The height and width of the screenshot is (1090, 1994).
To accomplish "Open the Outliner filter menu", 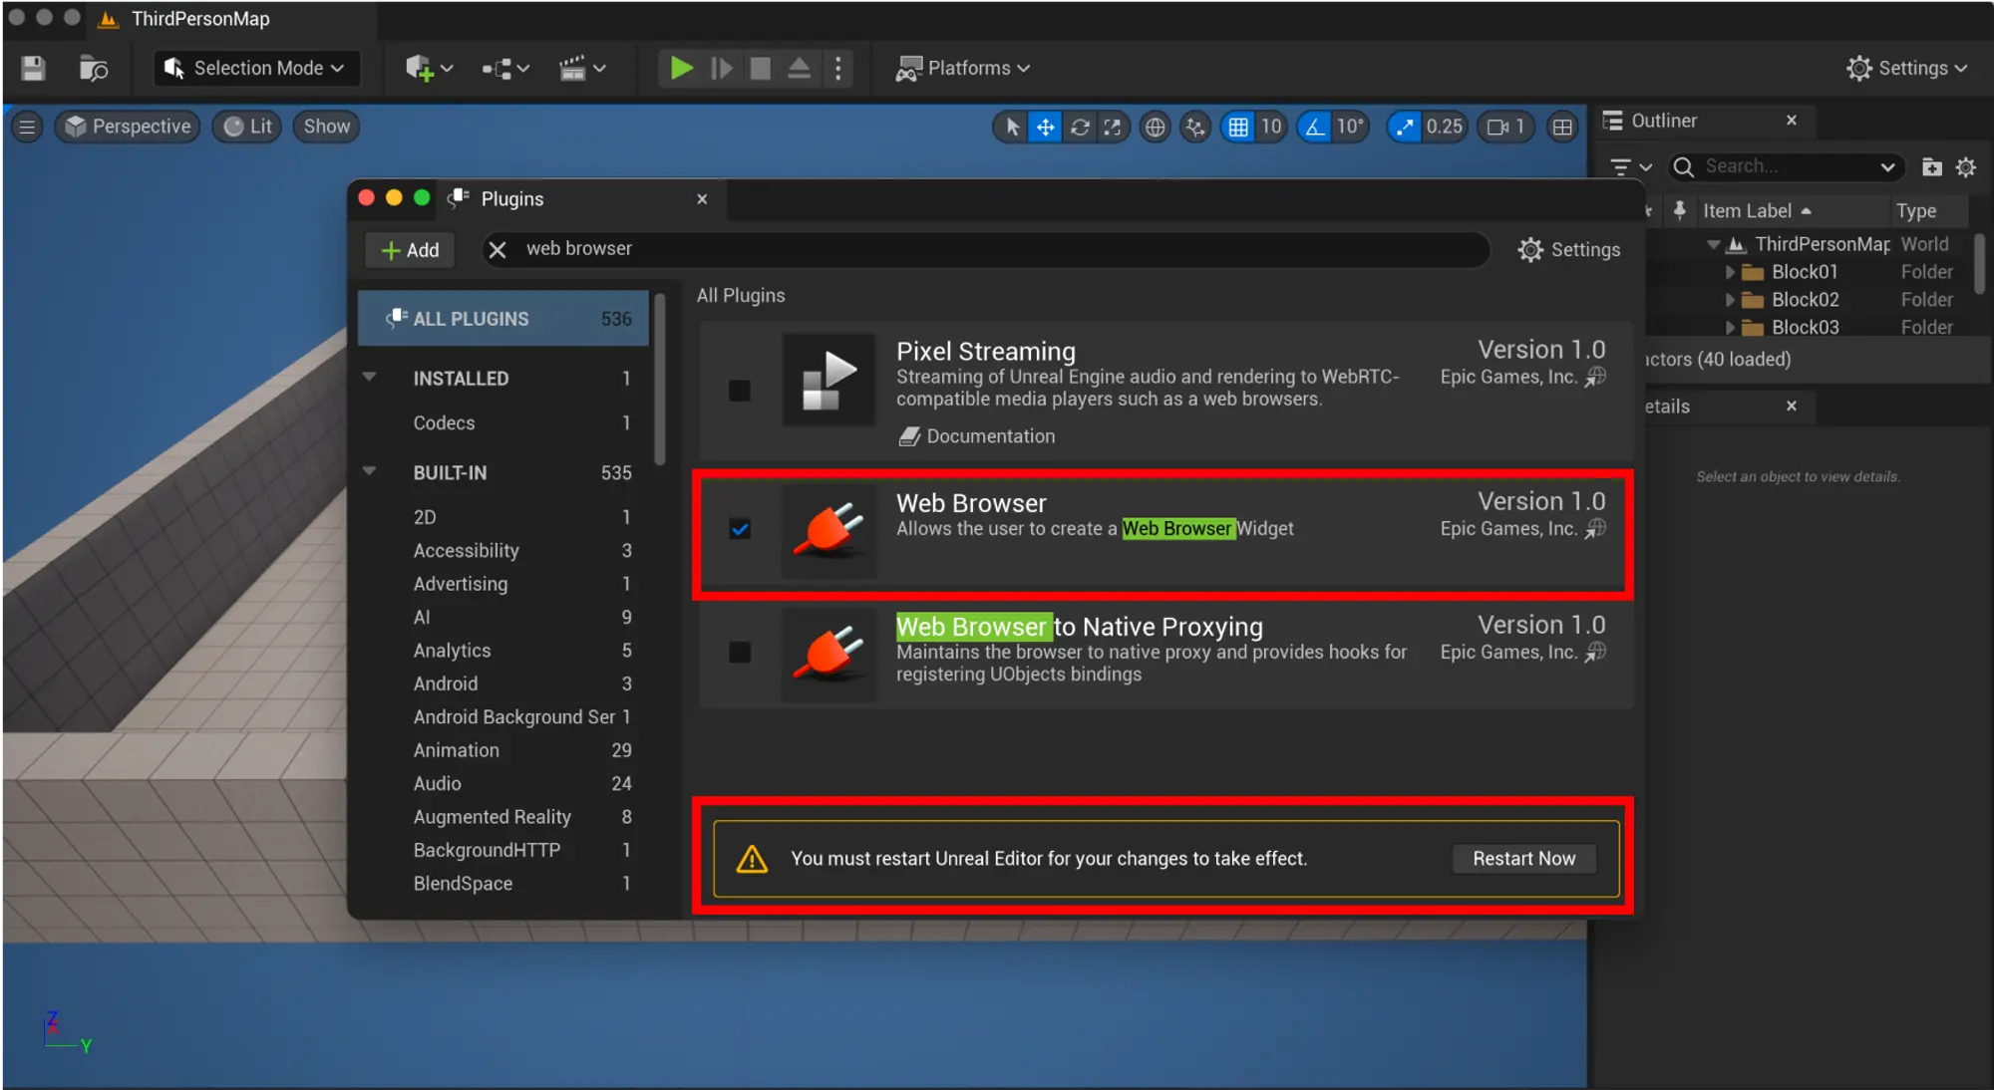I will [1631, 166].
